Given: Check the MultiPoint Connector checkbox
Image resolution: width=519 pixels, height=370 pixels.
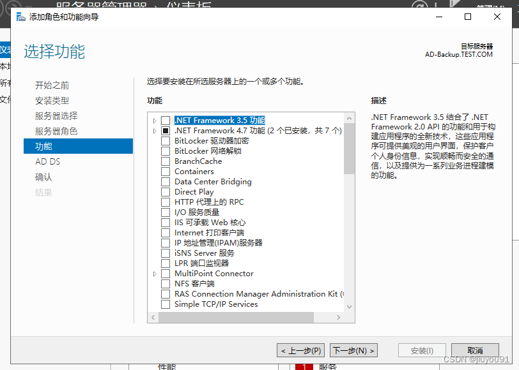Looking at the screenshot, I should click(166, 274).
